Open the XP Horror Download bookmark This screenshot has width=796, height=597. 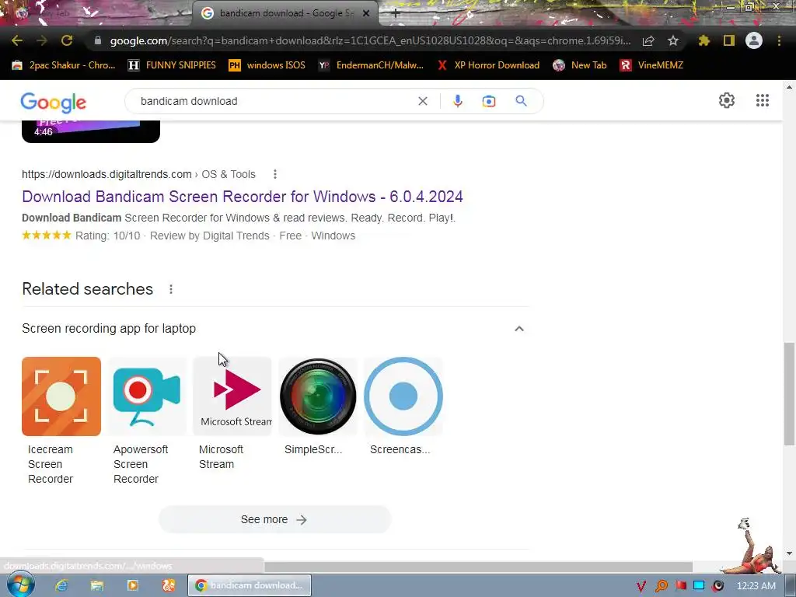[x=488, y=65]
